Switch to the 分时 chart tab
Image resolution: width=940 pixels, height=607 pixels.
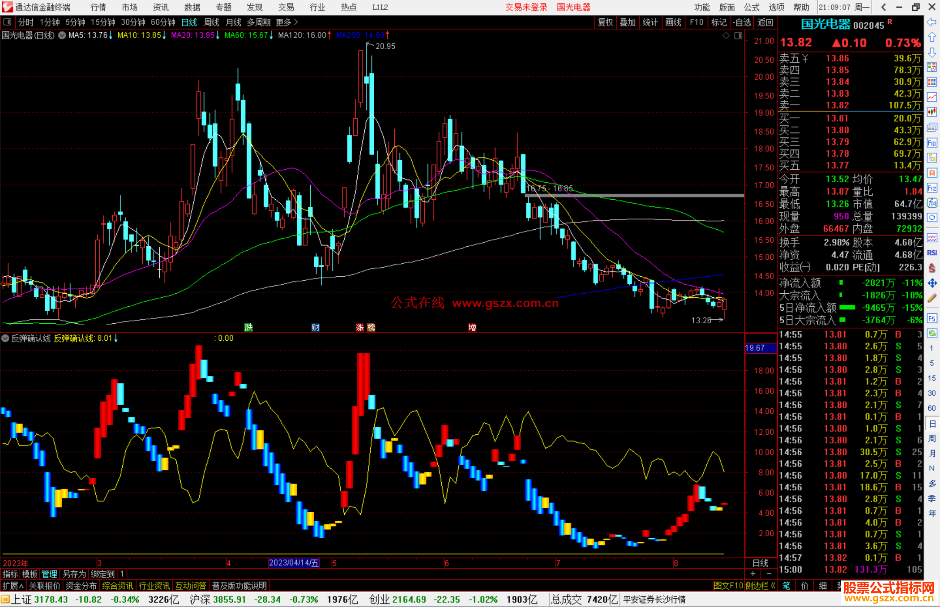(x=26, y=22)
